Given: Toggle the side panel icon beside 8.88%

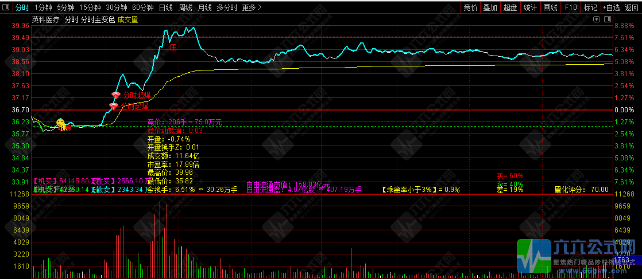Looking at the screenshot, I should click(x=608, y=19).
